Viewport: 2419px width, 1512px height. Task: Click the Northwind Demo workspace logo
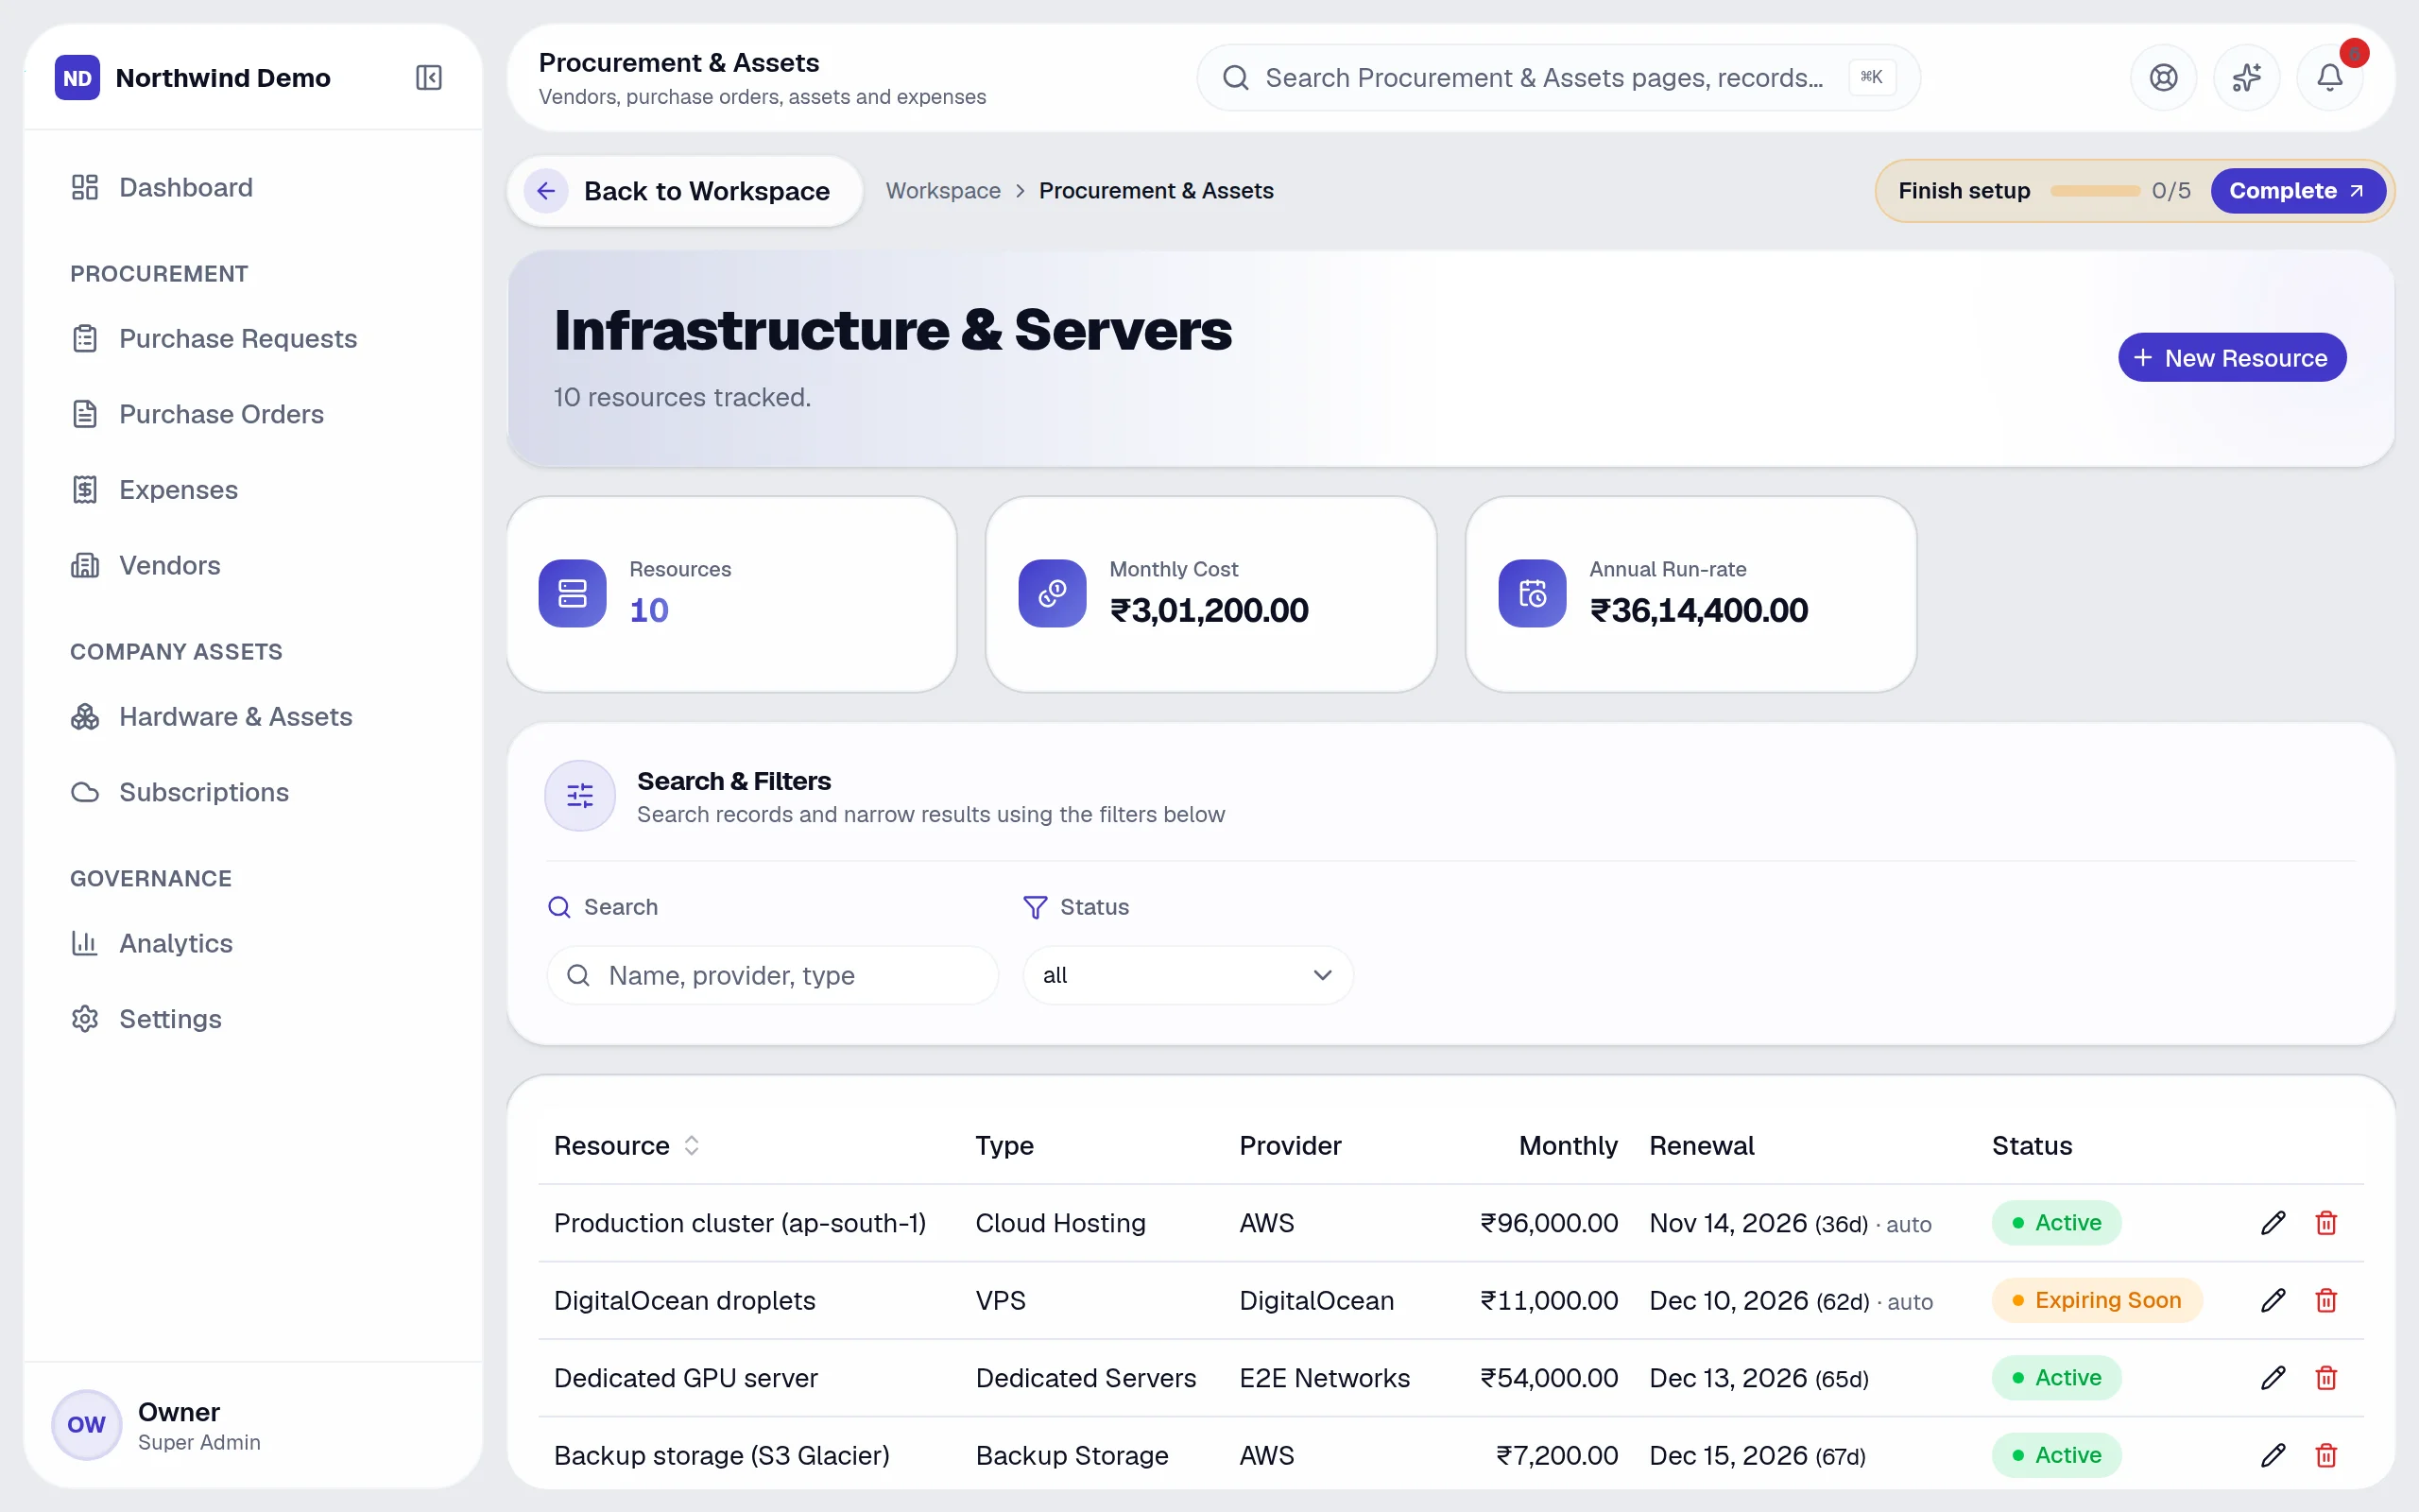point(77,78)
